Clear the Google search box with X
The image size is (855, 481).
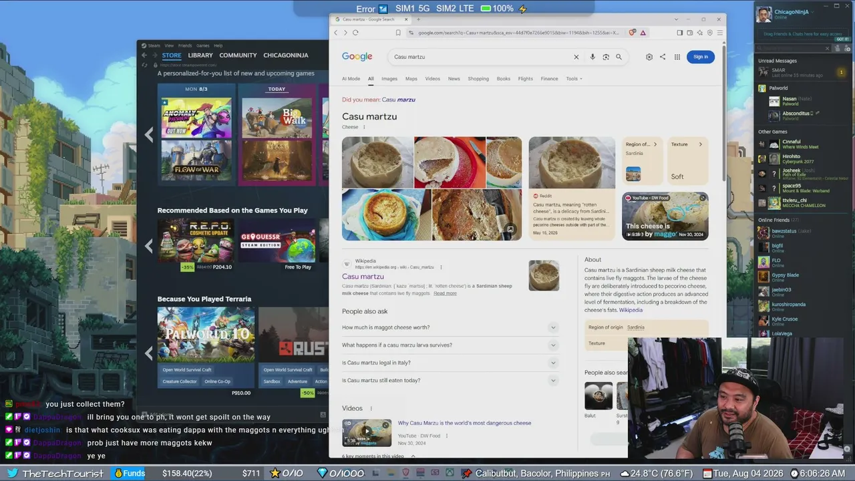tap(576, 57)
